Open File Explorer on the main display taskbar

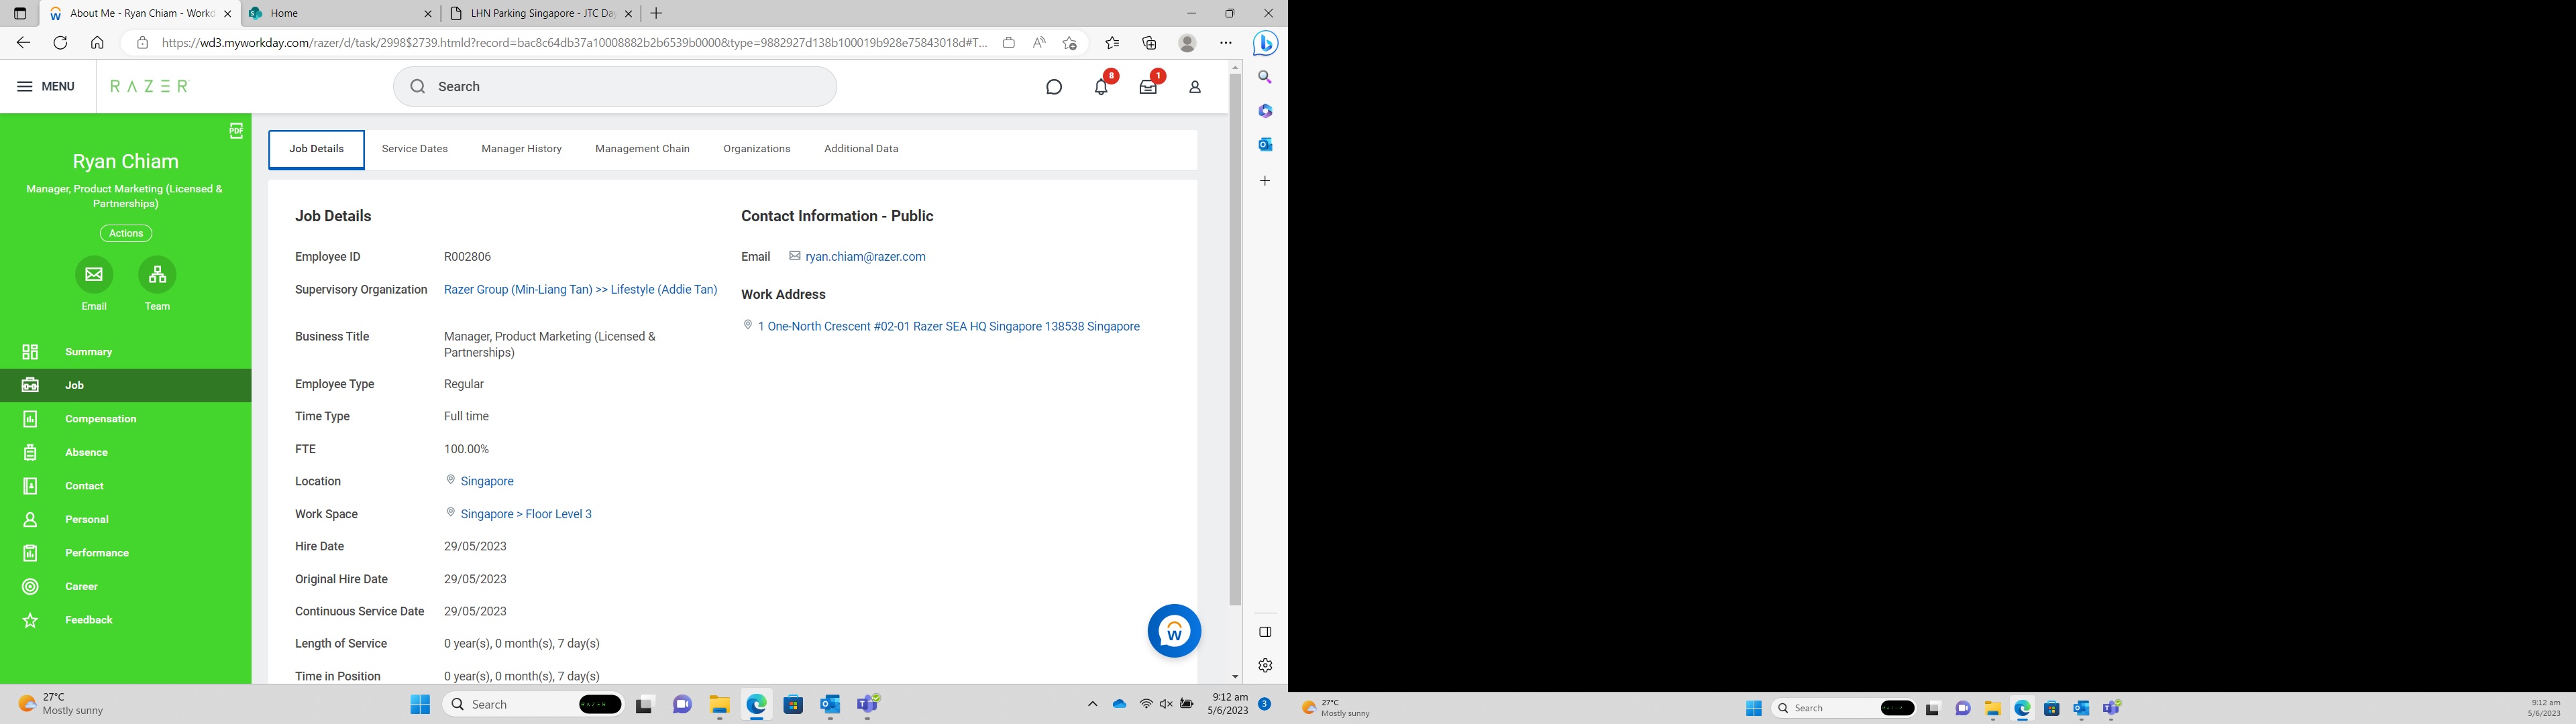tap(719, 705)
